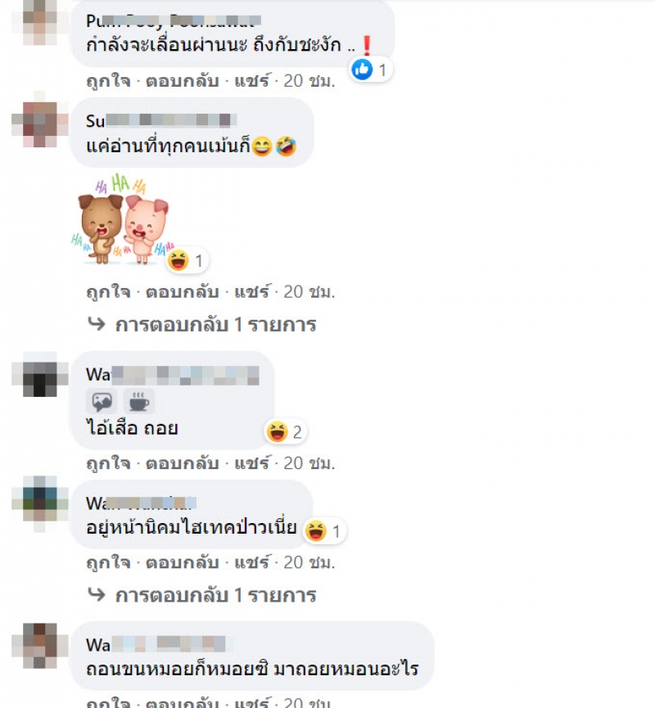Click the laughing reaction under the HA HA sticker

click(178, 260)
